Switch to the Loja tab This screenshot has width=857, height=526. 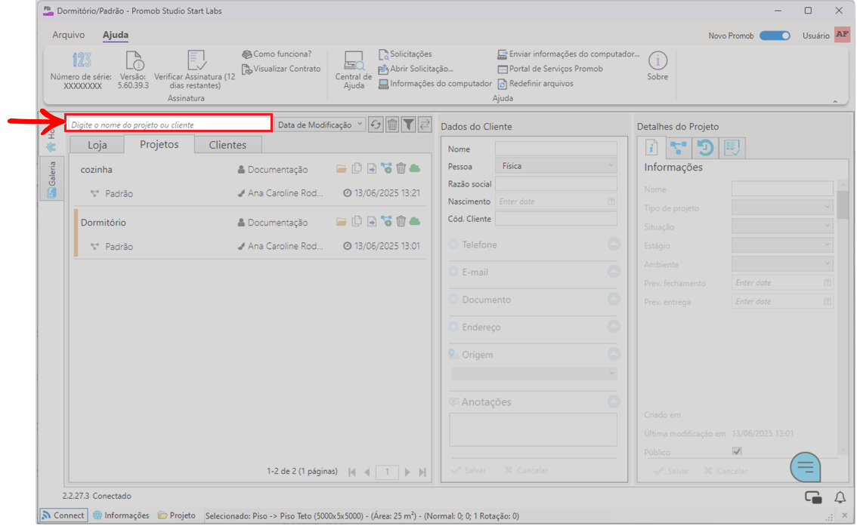pyautogui.click(x=97, y=145)
